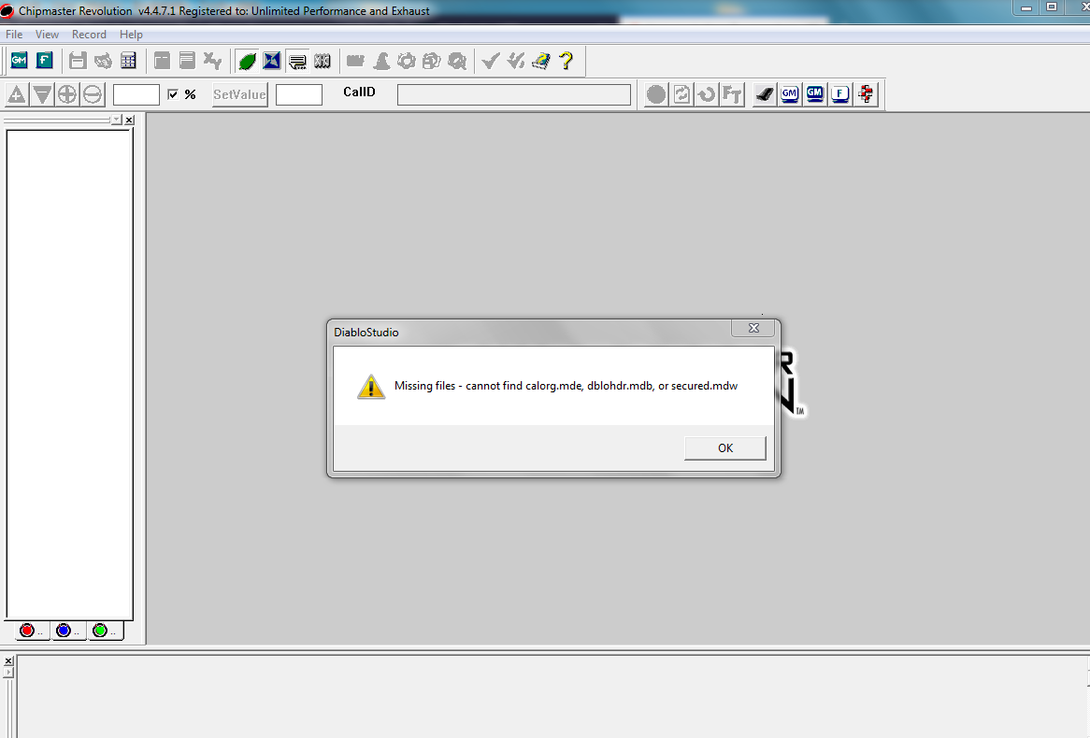
Task: Click the CalID text field
Action: 514,94
